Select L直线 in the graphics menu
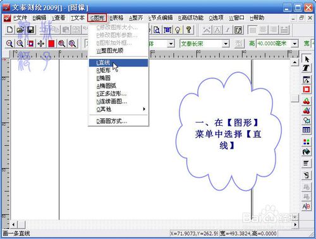Viewport: 316px width, 239px height. click(x=118, y=63)
